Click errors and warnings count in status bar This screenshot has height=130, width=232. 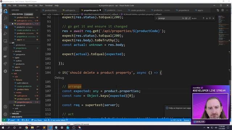[25, 120]
